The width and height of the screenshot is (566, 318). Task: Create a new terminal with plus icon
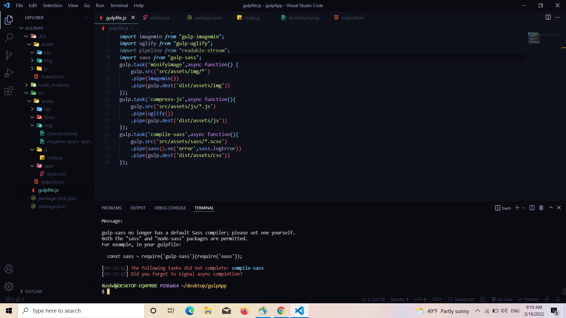pos(517,208)
